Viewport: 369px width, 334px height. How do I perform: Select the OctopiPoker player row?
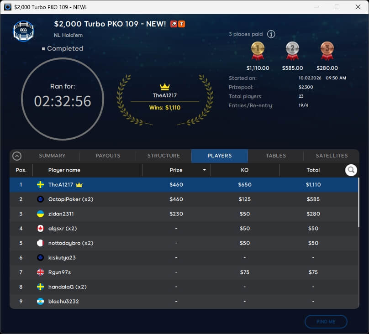click(x=183, y=199)
